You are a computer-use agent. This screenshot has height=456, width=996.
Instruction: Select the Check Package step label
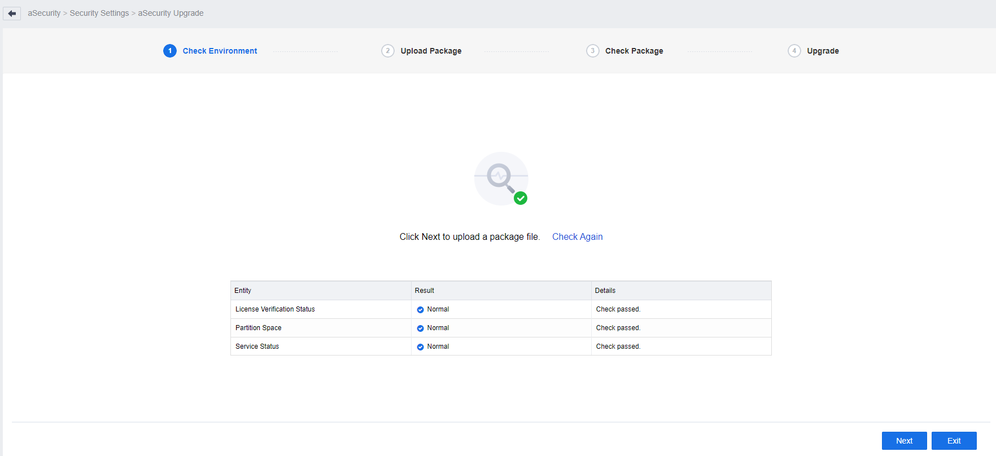point(634,51)
